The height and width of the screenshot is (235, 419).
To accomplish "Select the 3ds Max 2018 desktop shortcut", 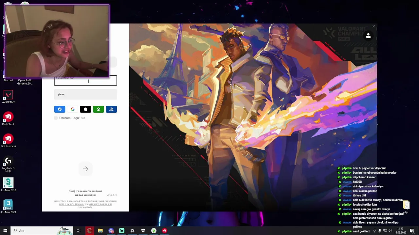I will coord(8,185).
